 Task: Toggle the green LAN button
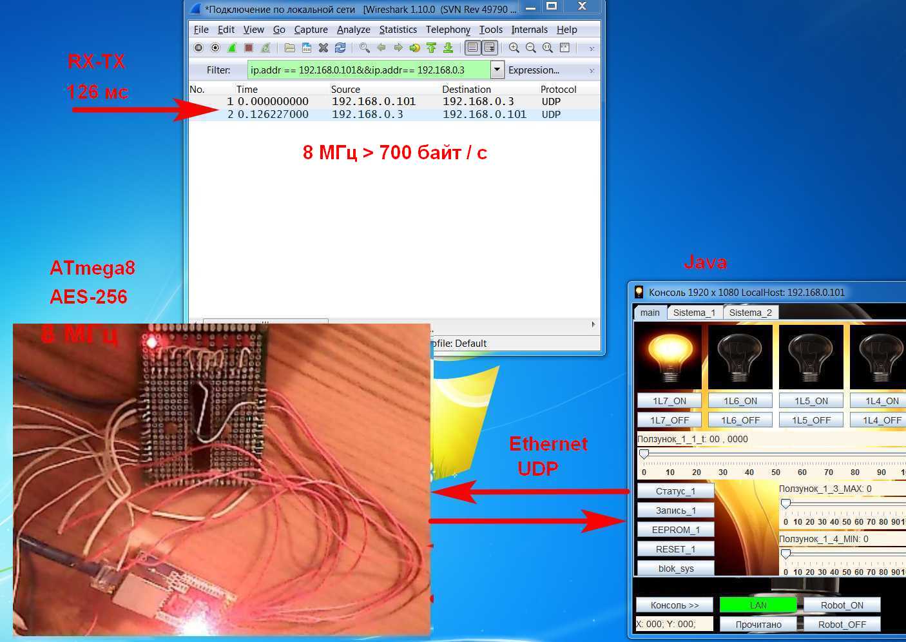pyautogui.click(x=758, y=605)
